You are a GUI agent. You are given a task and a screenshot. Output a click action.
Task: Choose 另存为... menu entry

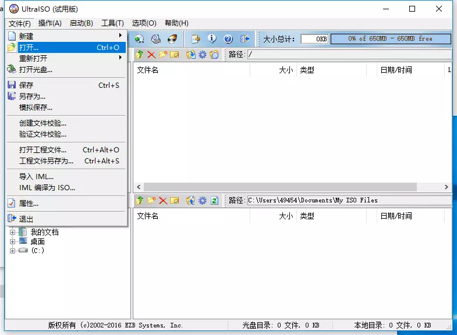[x=66, y=97]
